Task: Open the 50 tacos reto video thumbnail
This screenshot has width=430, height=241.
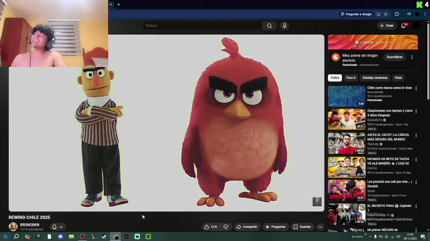Action: coord(347,167)
